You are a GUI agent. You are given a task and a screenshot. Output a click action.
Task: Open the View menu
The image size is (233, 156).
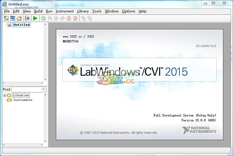[26, 11]
